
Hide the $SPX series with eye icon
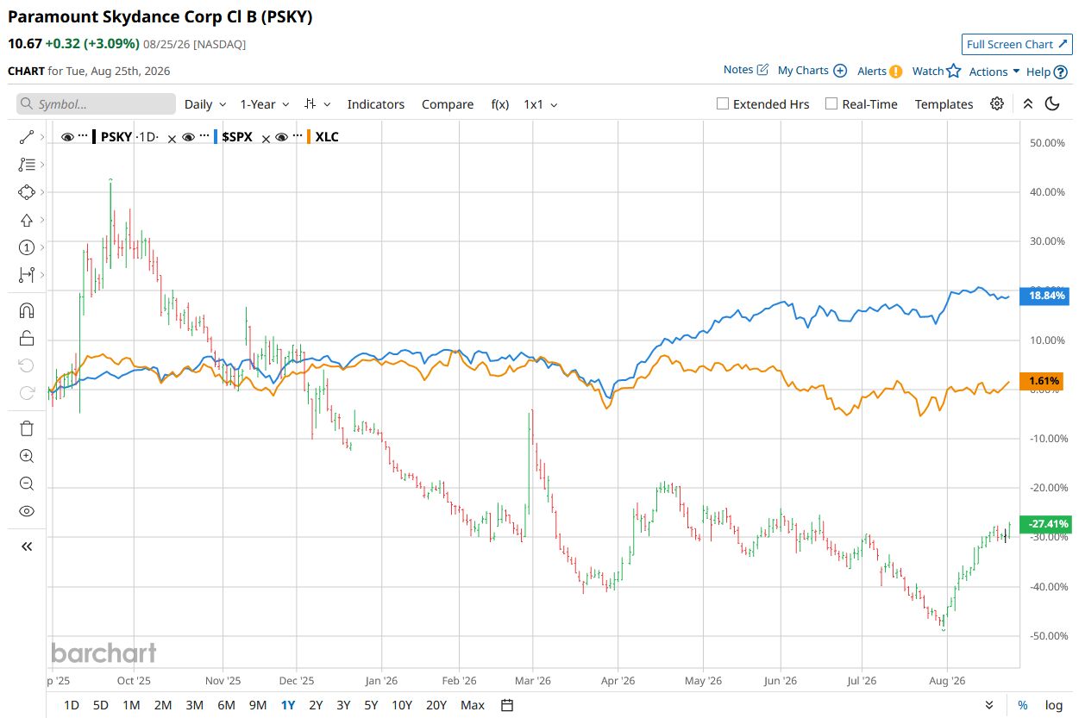coord(188,137)
